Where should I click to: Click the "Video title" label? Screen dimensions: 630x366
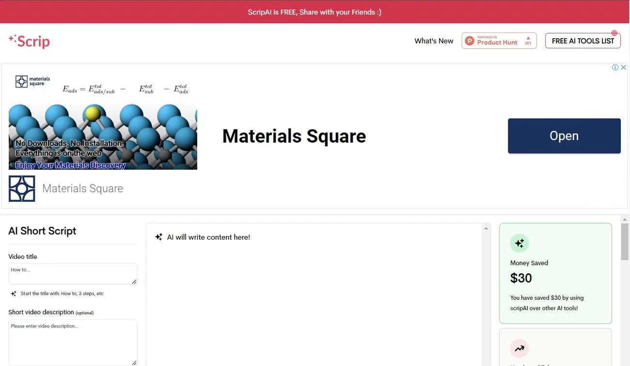23,257
